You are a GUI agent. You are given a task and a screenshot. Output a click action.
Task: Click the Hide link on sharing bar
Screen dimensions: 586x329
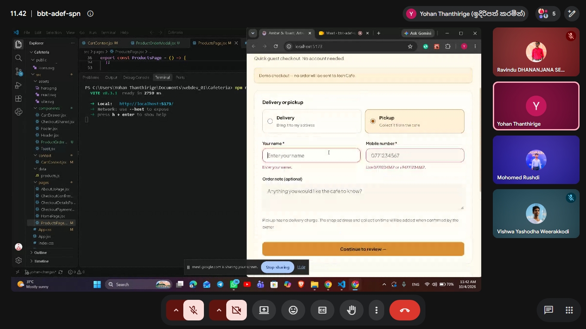(301, 267)
